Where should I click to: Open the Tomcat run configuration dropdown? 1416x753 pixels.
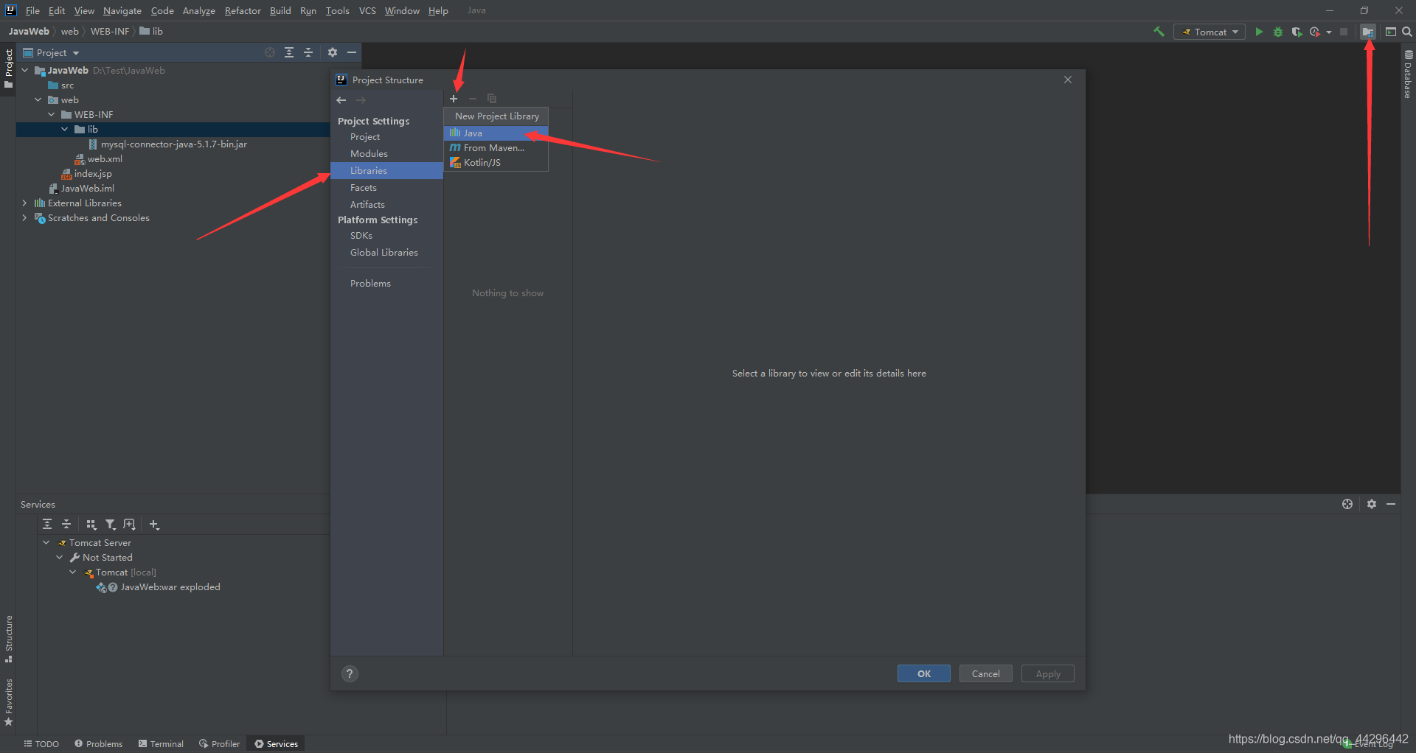click(x=1209, y=32)
